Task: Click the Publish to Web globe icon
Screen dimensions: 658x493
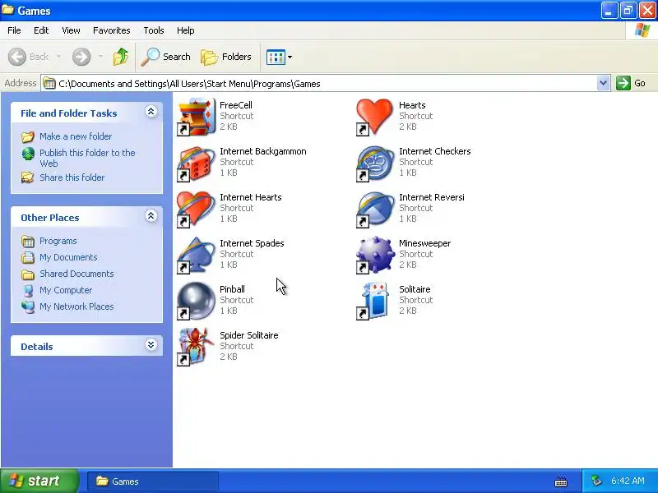Action: (28, 154)
